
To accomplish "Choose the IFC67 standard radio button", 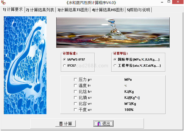I will coord(65,66).
